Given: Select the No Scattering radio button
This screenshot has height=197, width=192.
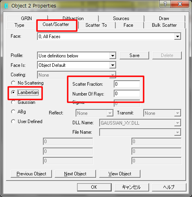Looking at the screenshot, I should pyautogui.click(x=13, y=83).
